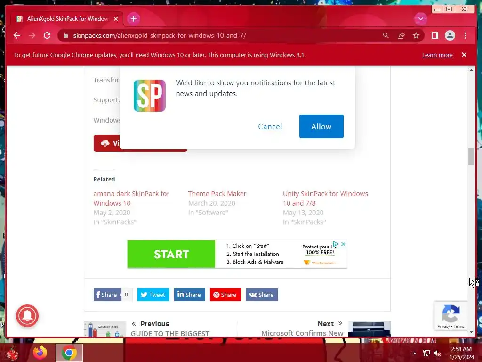This screenshot has height=362, width=482.
Task: Click the reCAPTCHA badge
Action: point(450,315)
